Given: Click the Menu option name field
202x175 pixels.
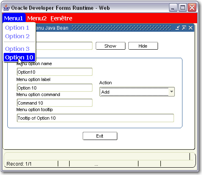Looking at the screenshot, I should [55, 72].
